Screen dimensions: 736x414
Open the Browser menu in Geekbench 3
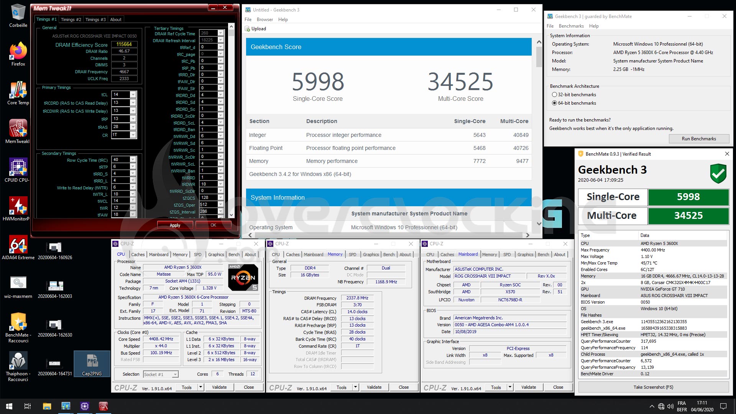click(265, 20)
